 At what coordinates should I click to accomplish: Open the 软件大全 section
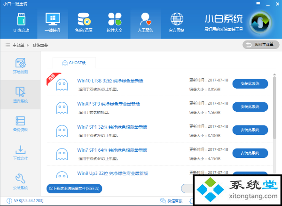115,23
